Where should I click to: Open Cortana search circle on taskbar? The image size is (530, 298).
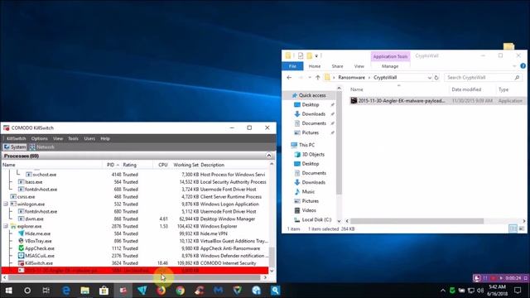(x=27, y=291)
